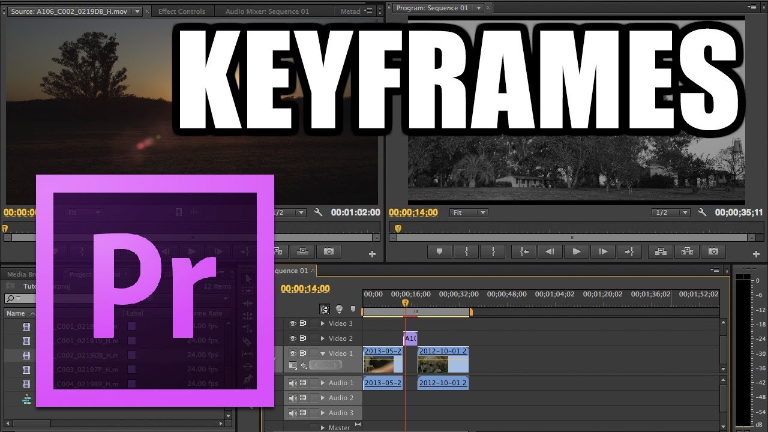Open Source monitor button editor plus icon
This screenshot has height=432, width=768.
point(372,254)
